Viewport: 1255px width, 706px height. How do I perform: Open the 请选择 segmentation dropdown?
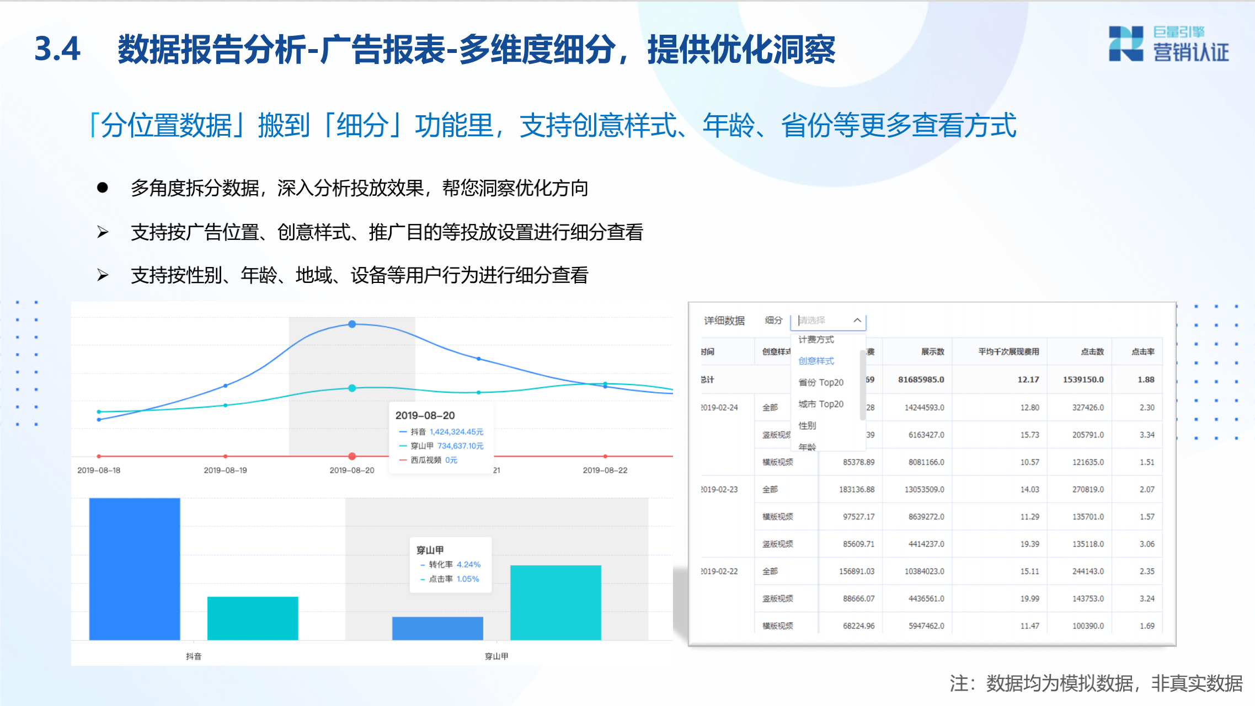point(828,320)
